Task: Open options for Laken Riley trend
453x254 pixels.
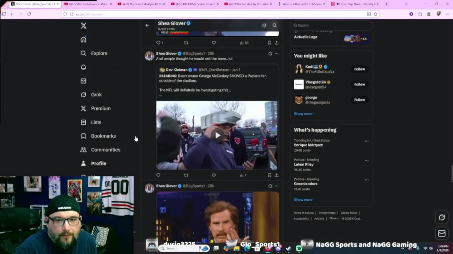Action: click(x=367, y=161)
